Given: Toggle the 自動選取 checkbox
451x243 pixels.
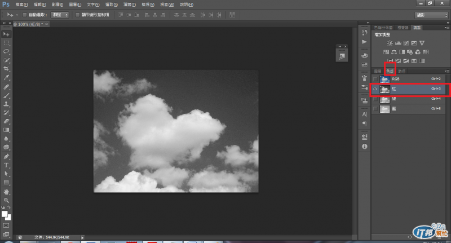Looking at the screenshot, I should [x=25, y=15].
